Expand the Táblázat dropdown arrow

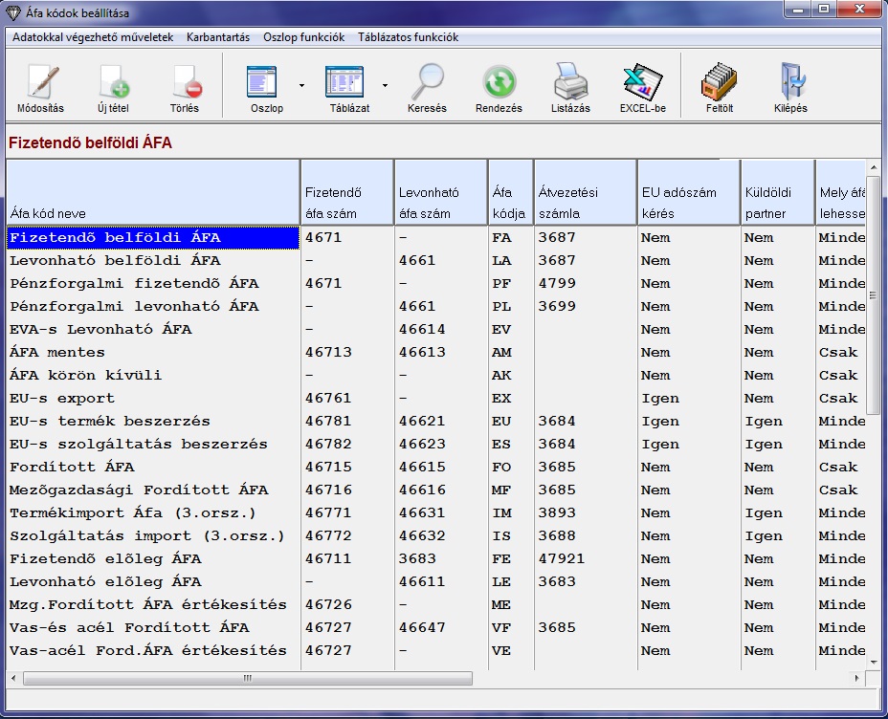385,85
